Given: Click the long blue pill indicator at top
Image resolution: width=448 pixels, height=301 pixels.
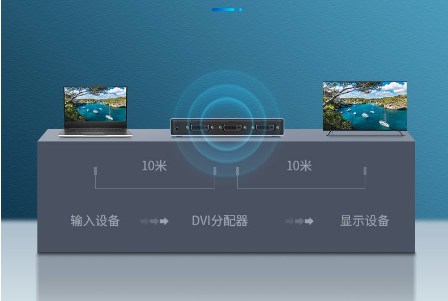Looking at the screenshot, I should tap(223, 10).
